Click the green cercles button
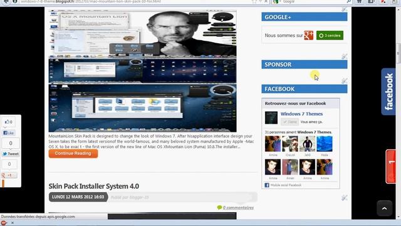The height and width of the screenshot is (226, 401). tap(330, 35)
